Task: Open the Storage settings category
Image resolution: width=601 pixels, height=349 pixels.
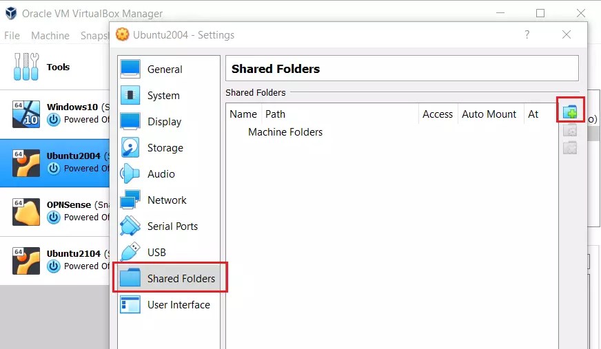Action: (x=169, y=148)
